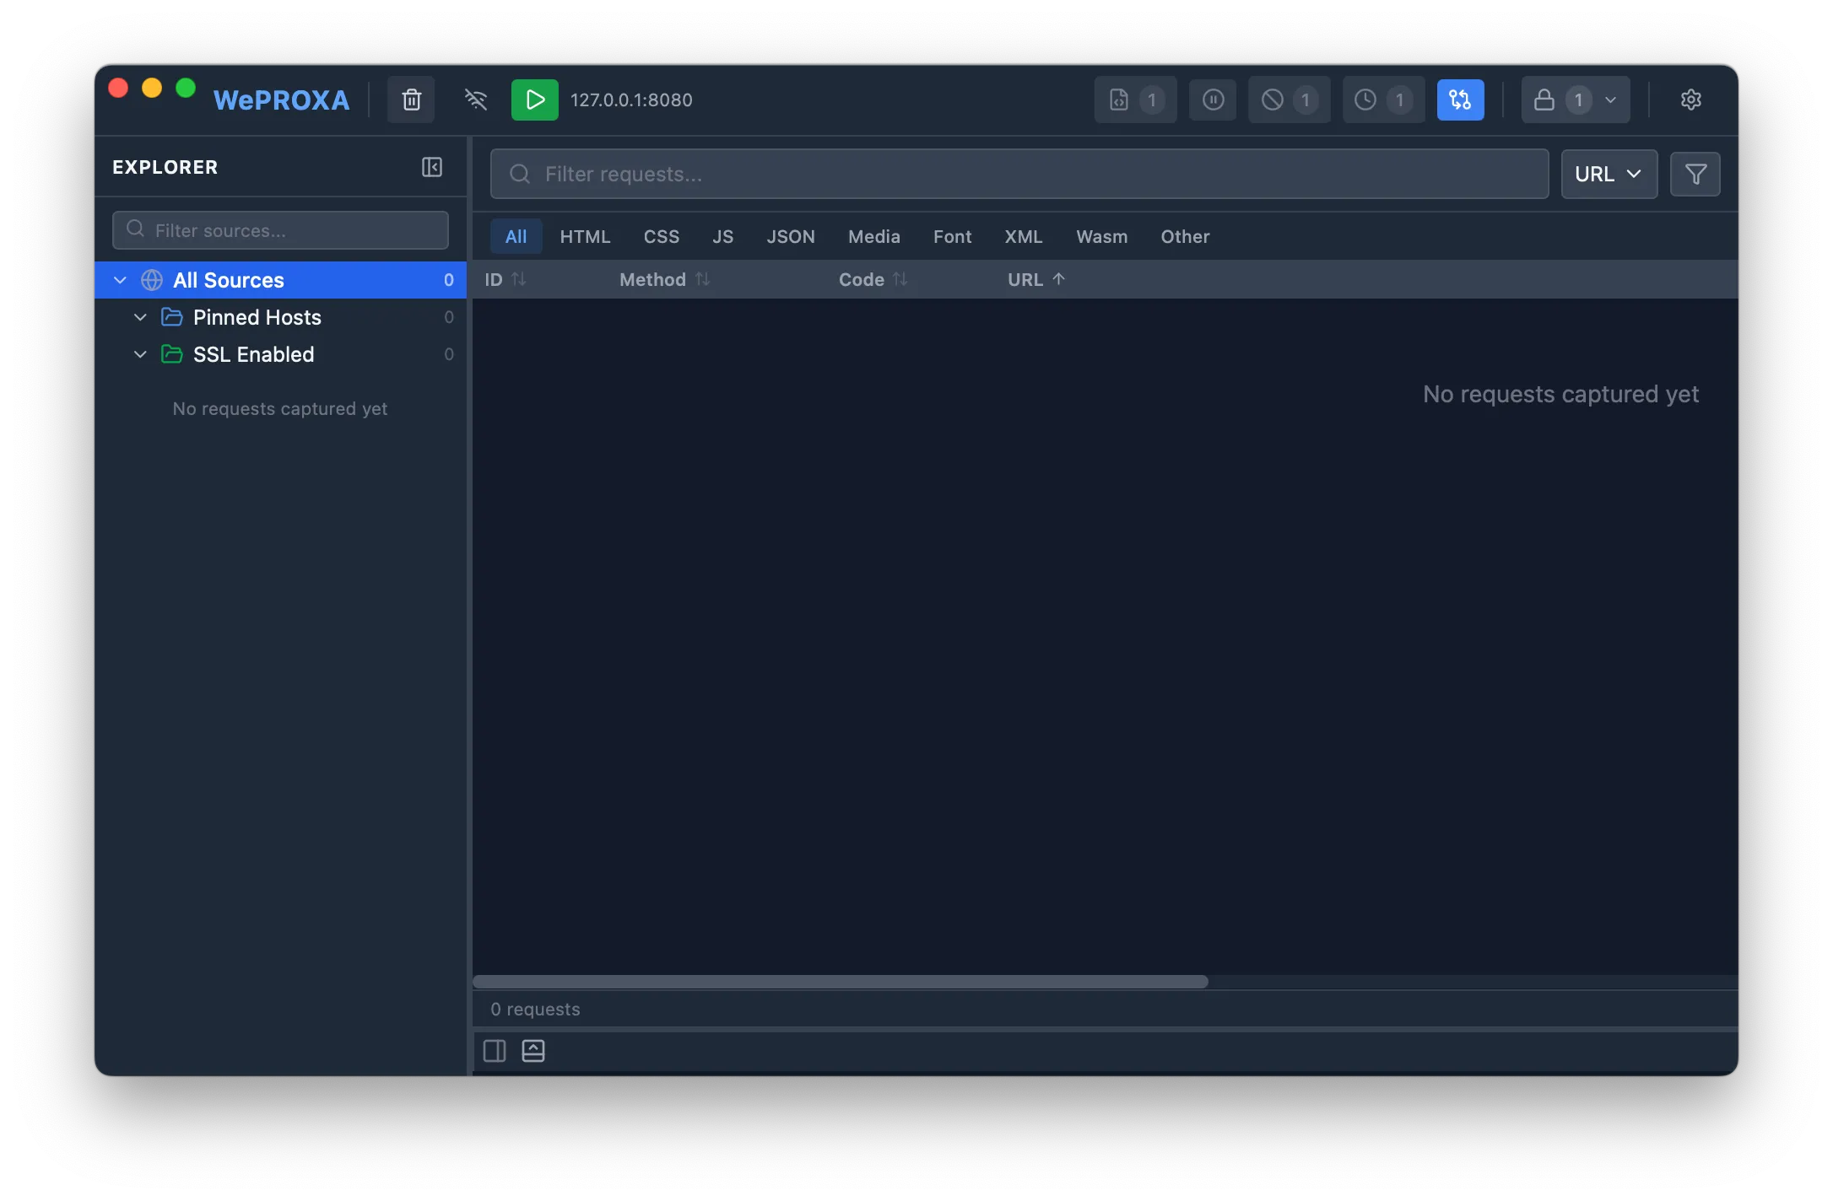This screenshot has height=1201, width=1833.
Task: Toggle the highlighted blue compare icon
Action: coord(1460,100)
